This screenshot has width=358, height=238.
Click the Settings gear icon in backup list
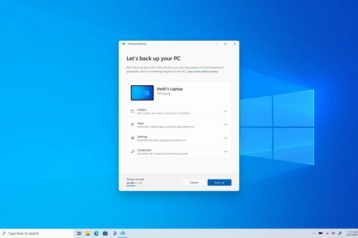[x=132, y=138]
